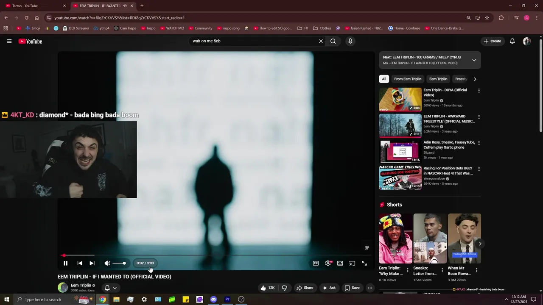The height and width of the screenshot is (305, 543).
Task: Save video to a playlist
Action: pos(352,288)
